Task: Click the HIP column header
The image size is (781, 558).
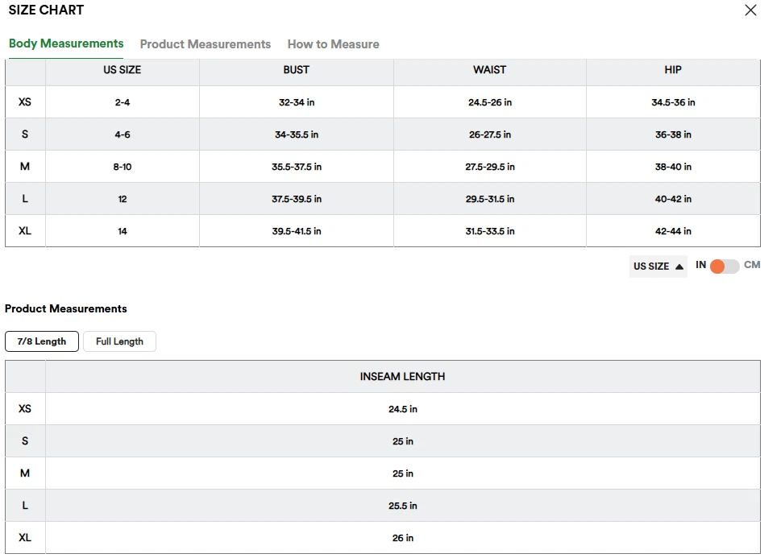Action: [673, 70]
